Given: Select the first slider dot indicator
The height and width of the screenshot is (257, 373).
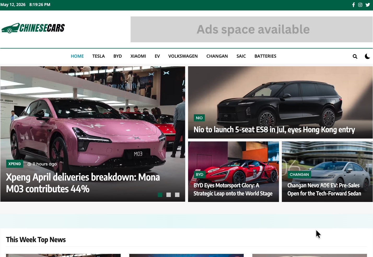Looking at the screenshot, I should click(160, 195).
